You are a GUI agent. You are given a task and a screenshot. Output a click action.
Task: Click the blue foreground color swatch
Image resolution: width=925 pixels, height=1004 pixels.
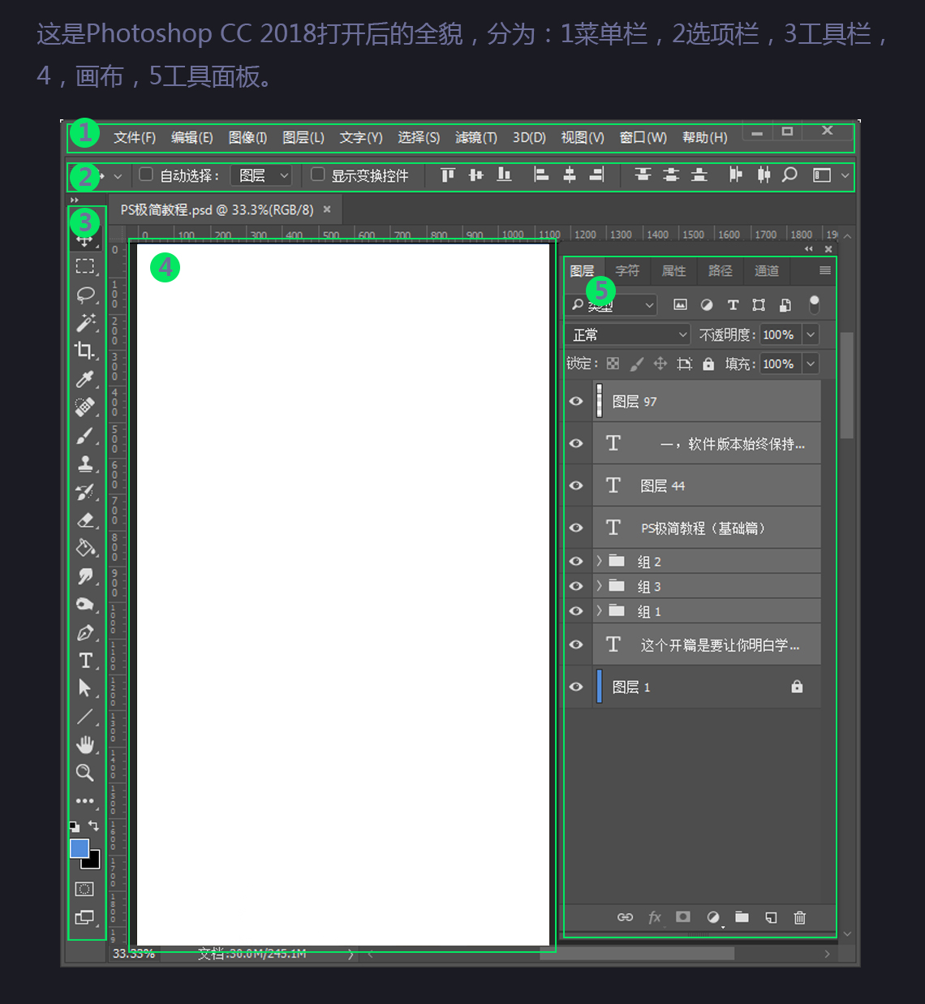pyautogui.click(x=79, y=848)
